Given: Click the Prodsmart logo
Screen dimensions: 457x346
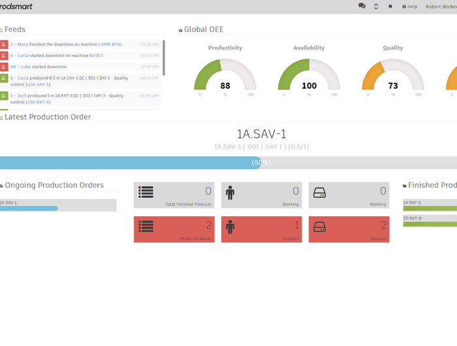Looking at the screenshot, I should (16, 7).
